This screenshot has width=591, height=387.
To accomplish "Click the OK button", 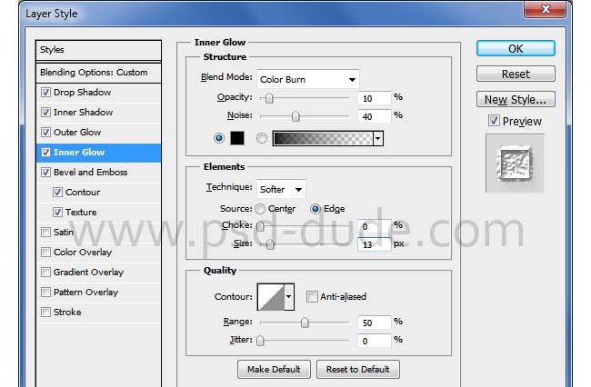I will click(516, 49).
